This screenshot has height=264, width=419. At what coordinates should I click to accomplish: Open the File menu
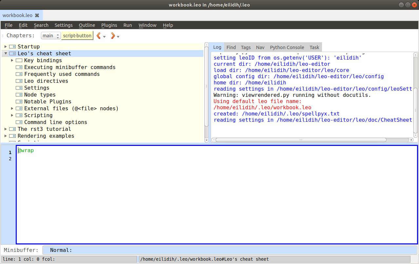click(x=9, y=25)
